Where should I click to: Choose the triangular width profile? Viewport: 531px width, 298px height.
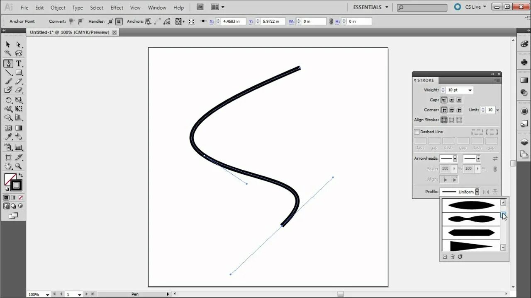[471, 246]
